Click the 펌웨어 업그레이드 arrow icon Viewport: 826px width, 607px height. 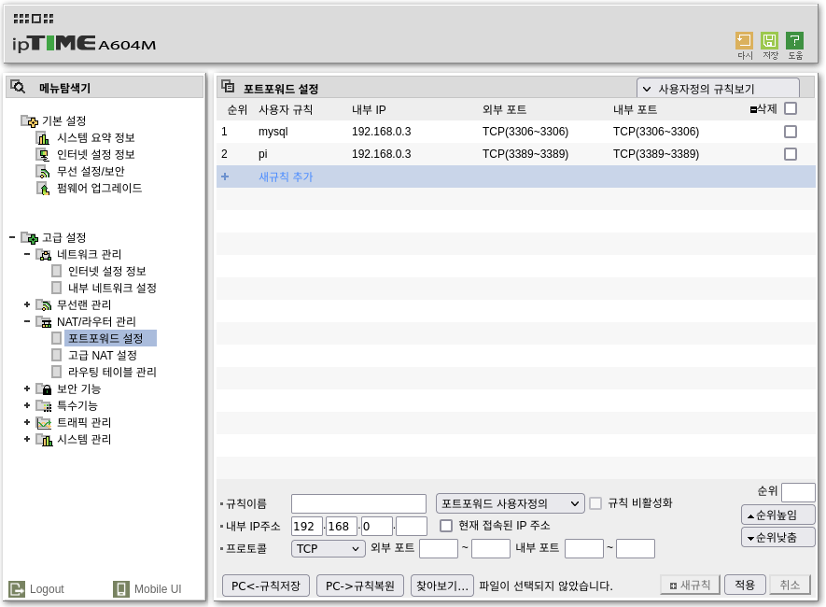[x=43, y=189]
